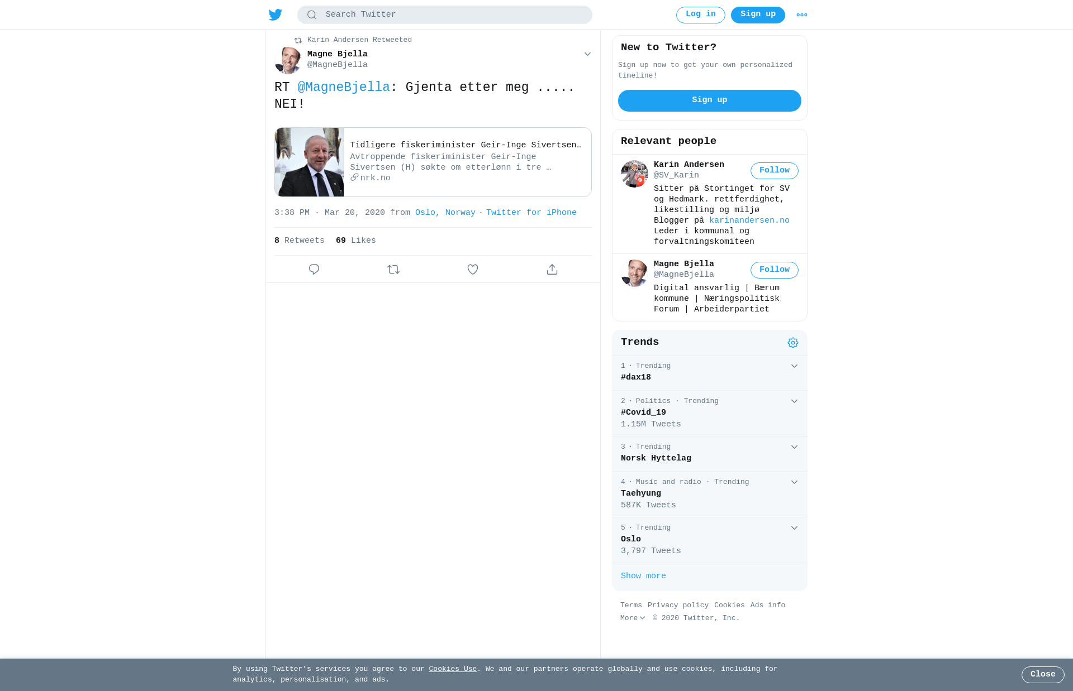Viewport: 1073px width, 691px height.
Task: Share the tweet via share icon
Action: 552,270
